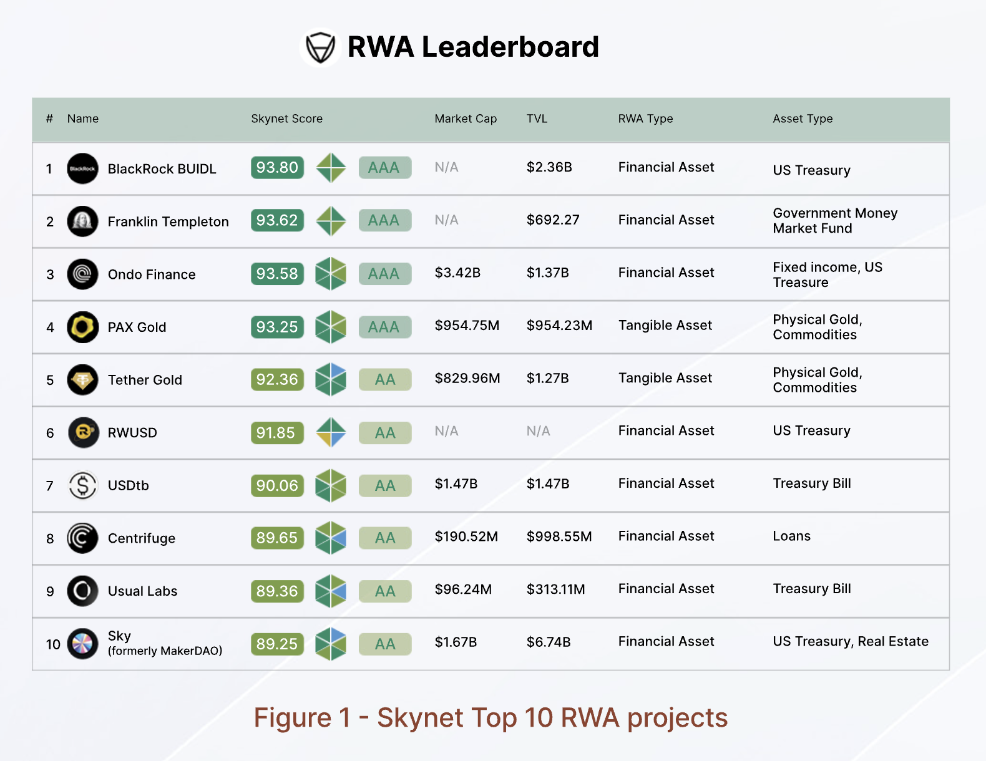Click the 89.36 score badge
Viewport: 986px width, 761px height.
pos(277,591)
